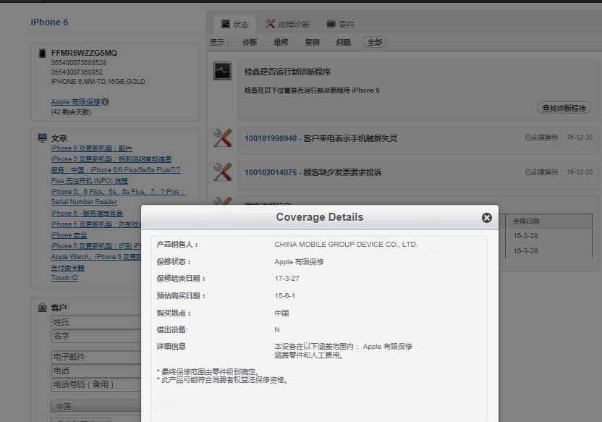Open case link 100101998940
602x422 pixels.
tap(271, 138)
